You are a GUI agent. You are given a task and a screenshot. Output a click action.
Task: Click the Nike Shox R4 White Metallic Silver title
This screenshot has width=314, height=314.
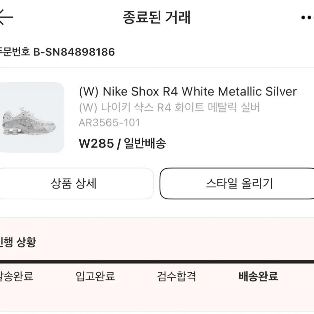click(x=188, y=92)
